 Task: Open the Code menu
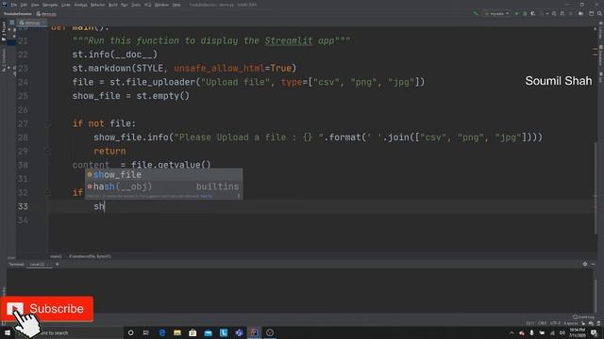click(66, 5)
